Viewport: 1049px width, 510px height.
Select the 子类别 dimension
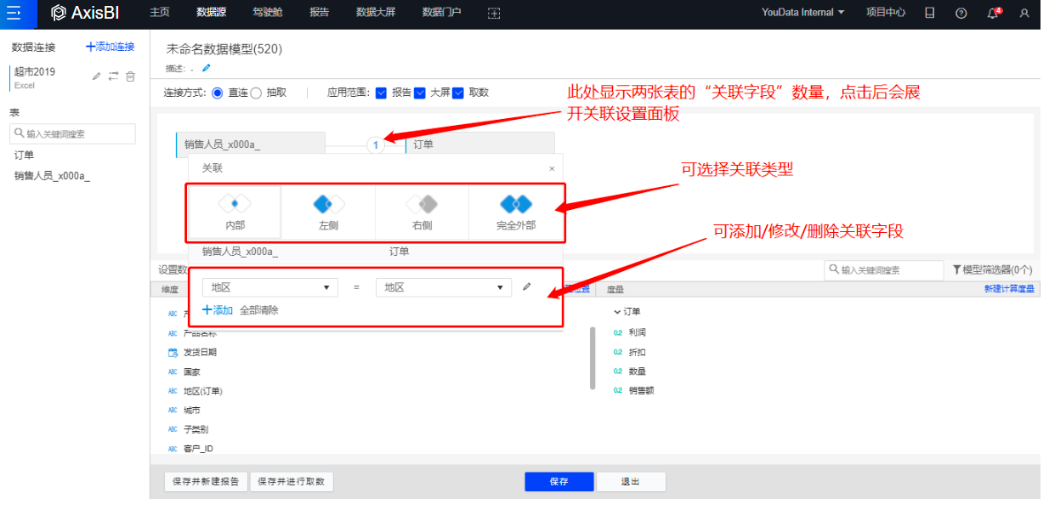point(196,429)
